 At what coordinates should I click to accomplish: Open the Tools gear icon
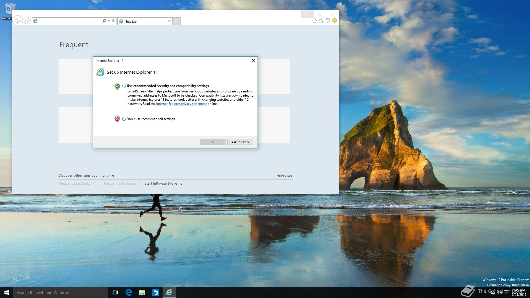click(x=328, y=20)
